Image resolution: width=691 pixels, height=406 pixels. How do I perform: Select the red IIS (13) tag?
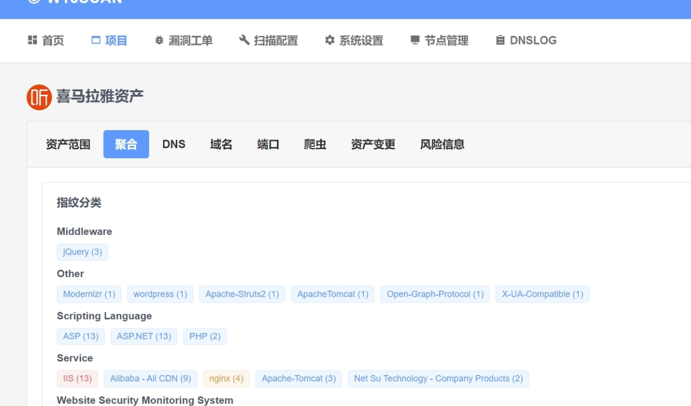pyautogui.click(x=77, y=379)
